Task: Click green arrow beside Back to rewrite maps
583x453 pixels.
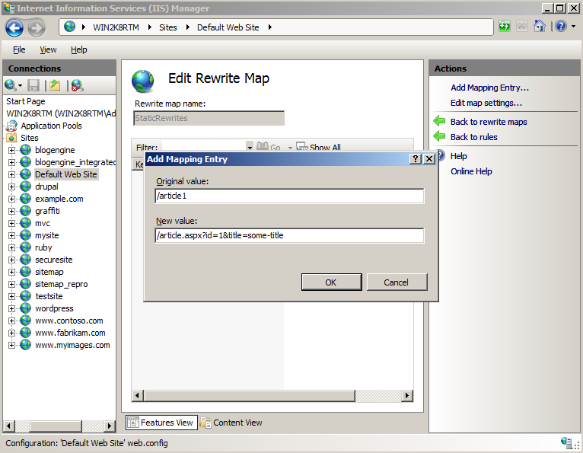Action: tap(439, 122)
